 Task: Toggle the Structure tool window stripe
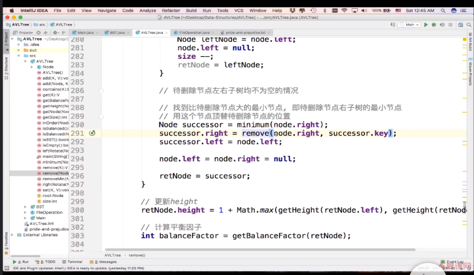(6, 69)
